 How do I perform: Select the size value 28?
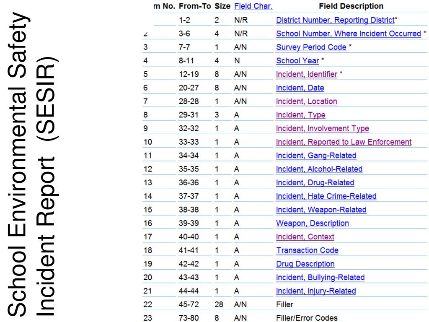[219, 304]
